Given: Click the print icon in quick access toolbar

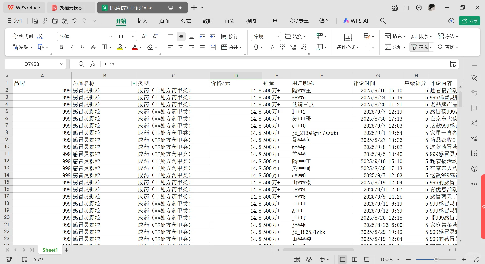Looking at the screenshot, I should point(55,21).
